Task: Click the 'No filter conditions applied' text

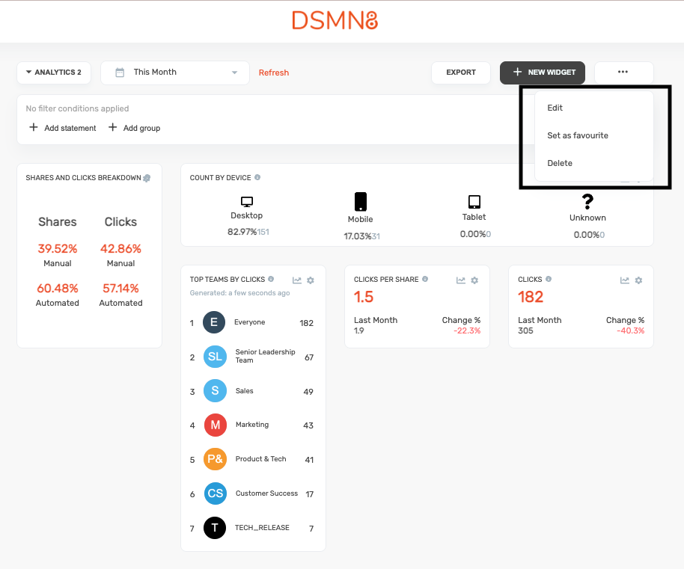Action: click(77, 108)
